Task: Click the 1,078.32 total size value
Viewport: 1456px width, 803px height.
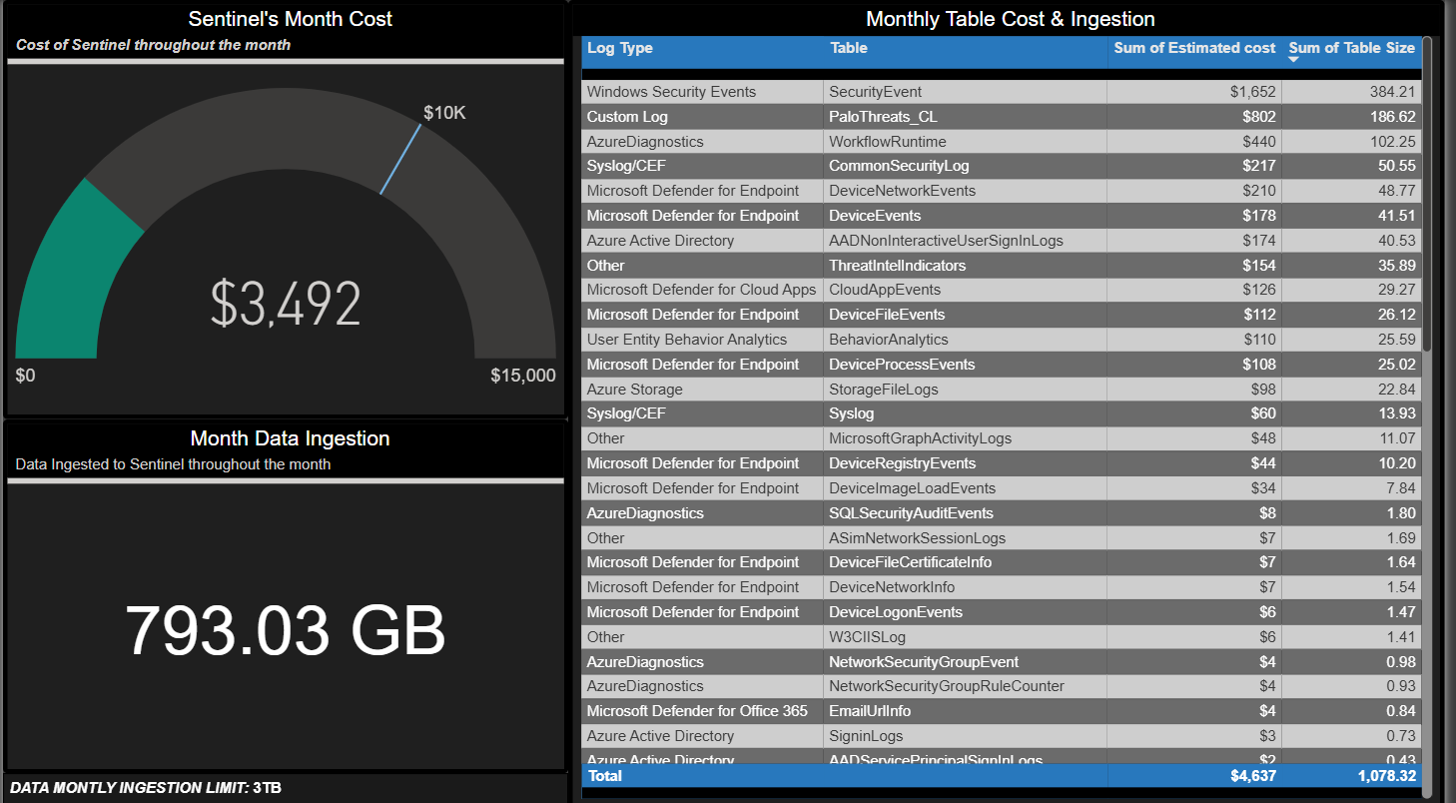Action: 1385,776
